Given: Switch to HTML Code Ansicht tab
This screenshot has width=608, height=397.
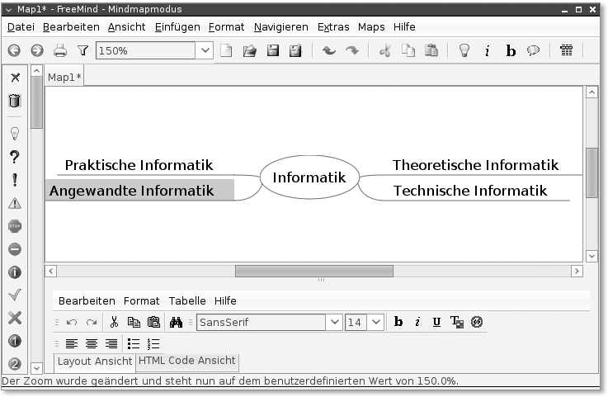Looking at the screenshot, I should 187,361.
